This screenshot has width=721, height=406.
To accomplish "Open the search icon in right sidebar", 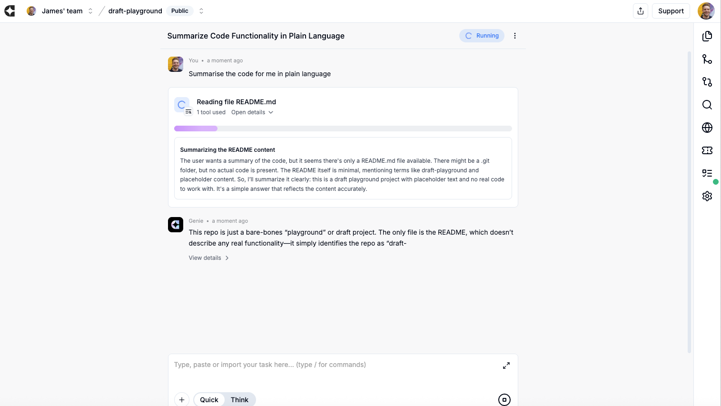I will pyautogui.click(x=707, y=105).
